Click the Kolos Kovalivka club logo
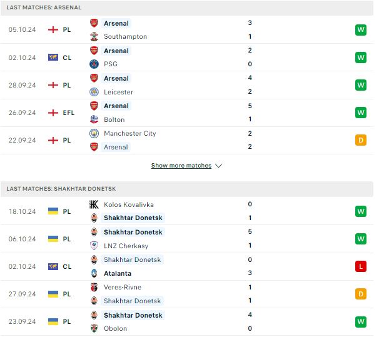The height and width of the screenshot is (337, 379). click(94, 204)
